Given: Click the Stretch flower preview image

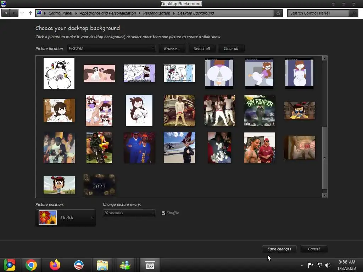Looking at the screenshot, I should pos(48,217).
